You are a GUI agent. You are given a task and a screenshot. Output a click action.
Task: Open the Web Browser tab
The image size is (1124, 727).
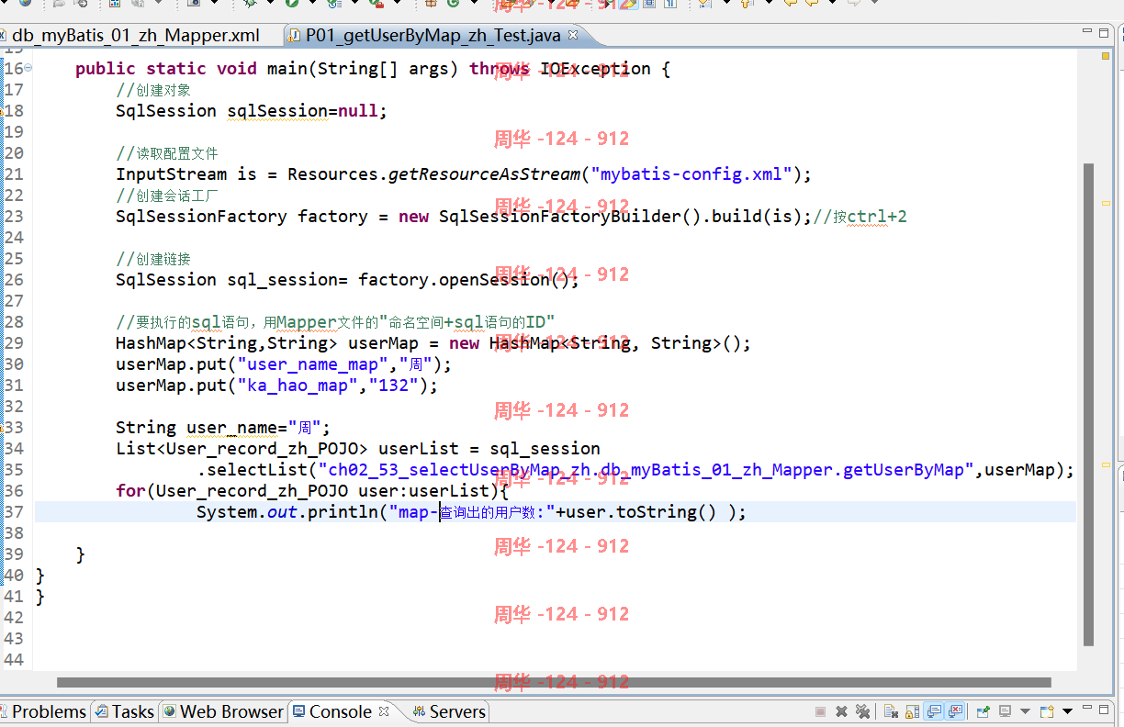click(223, 711)
